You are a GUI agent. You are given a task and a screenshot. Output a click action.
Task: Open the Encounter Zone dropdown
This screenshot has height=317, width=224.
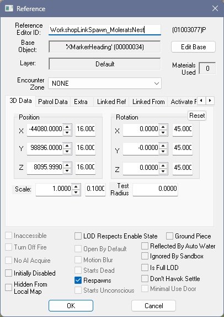(x=105, y=84)
